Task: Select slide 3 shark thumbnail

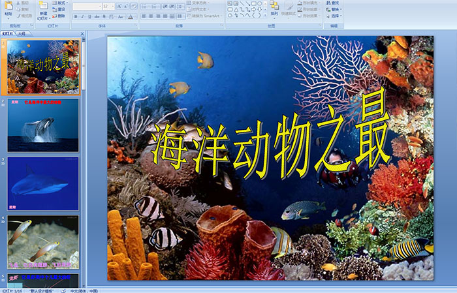Action: pyautogui.click(x=43, y=183)
